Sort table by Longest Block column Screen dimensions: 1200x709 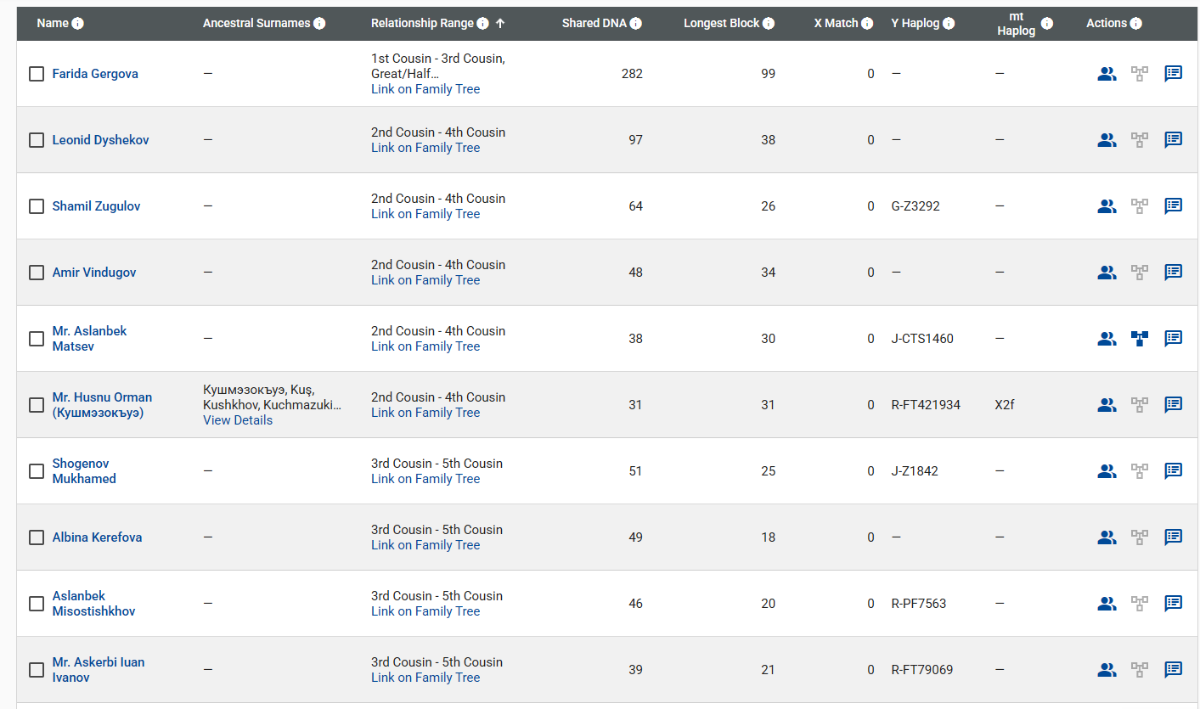pos(721,24)
